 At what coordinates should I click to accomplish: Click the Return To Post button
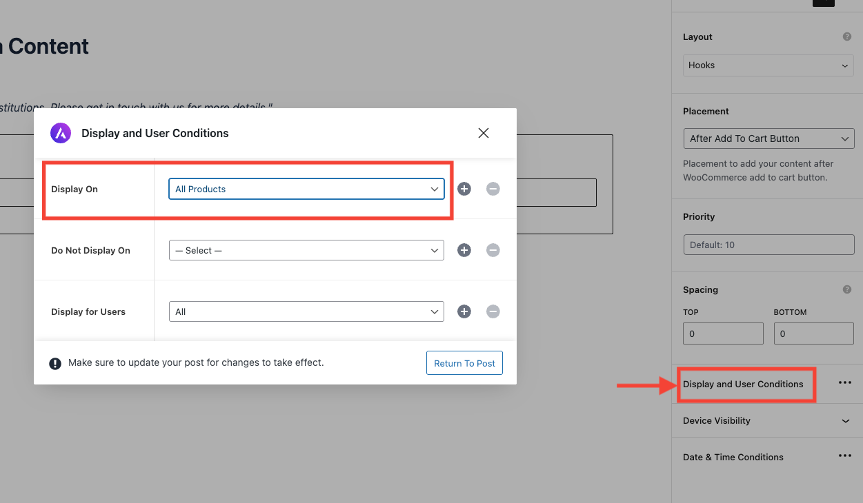464,363
